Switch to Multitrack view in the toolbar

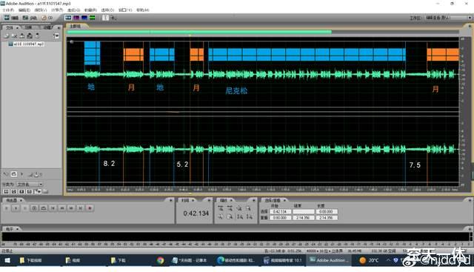tap(30, 18)
